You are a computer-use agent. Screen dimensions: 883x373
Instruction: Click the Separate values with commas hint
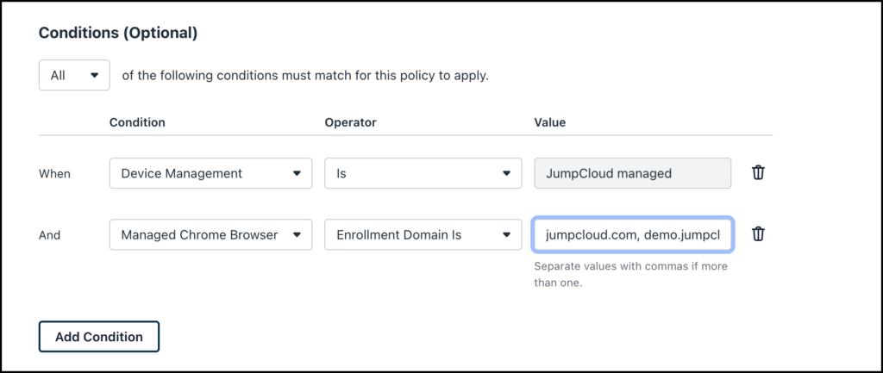[630, 274]
